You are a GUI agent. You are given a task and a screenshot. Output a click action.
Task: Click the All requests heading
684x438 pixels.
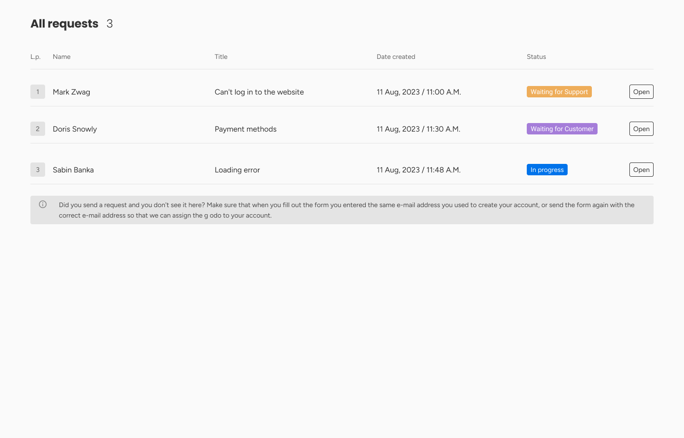65,24
